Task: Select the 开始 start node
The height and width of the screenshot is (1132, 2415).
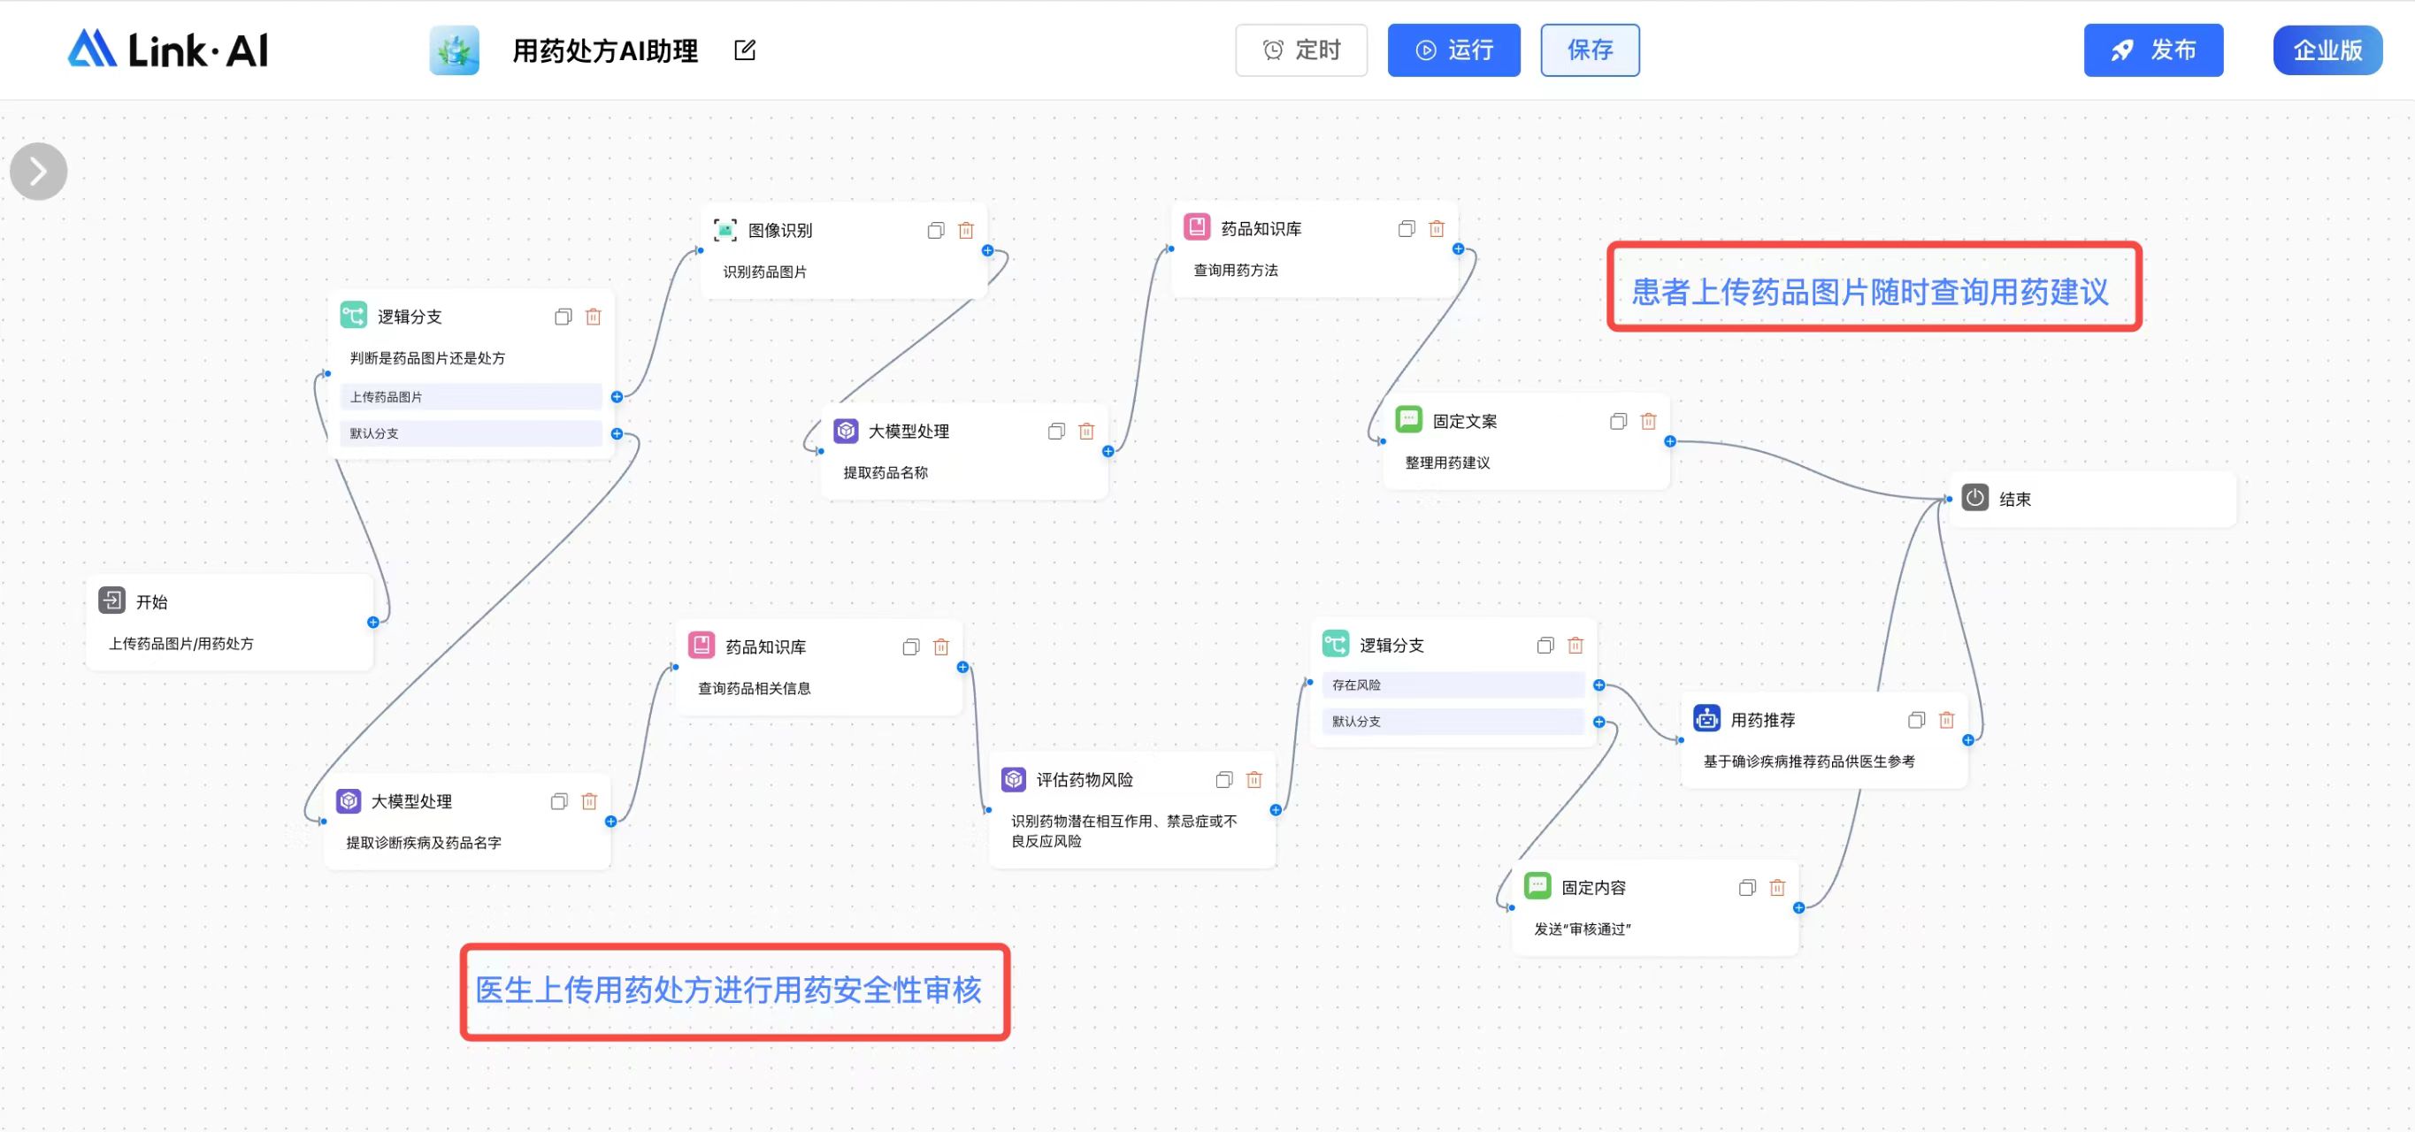Action: click(230, 623)
